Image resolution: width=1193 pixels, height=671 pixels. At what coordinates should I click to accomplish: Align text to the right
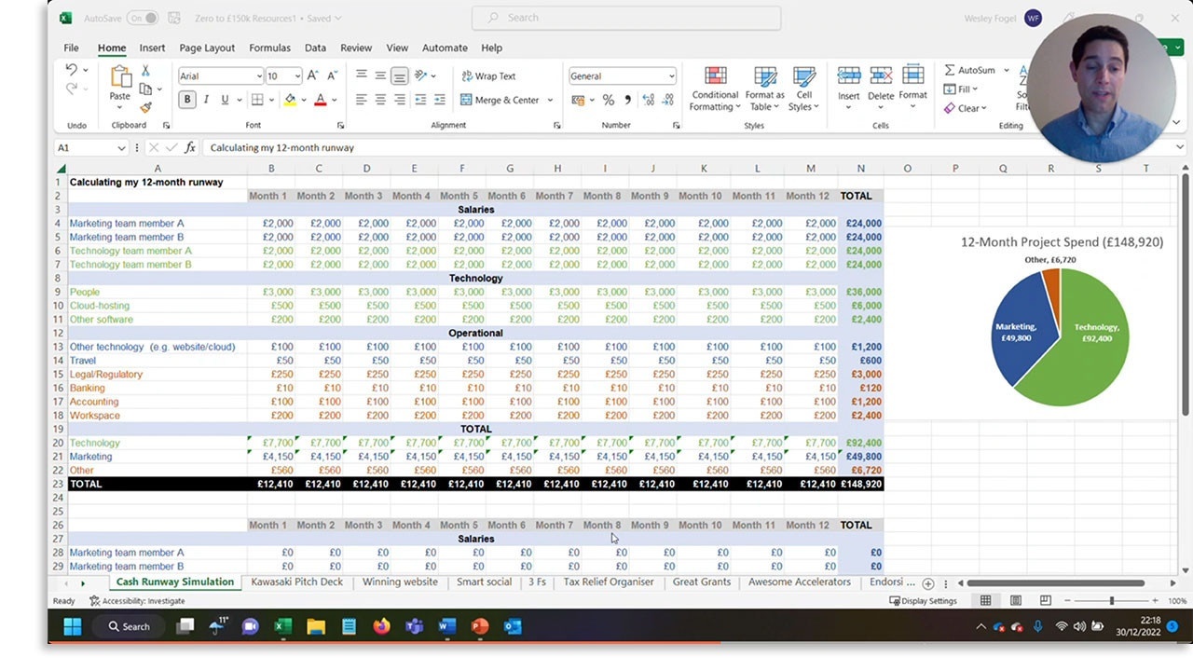click(x=400, y=100)
